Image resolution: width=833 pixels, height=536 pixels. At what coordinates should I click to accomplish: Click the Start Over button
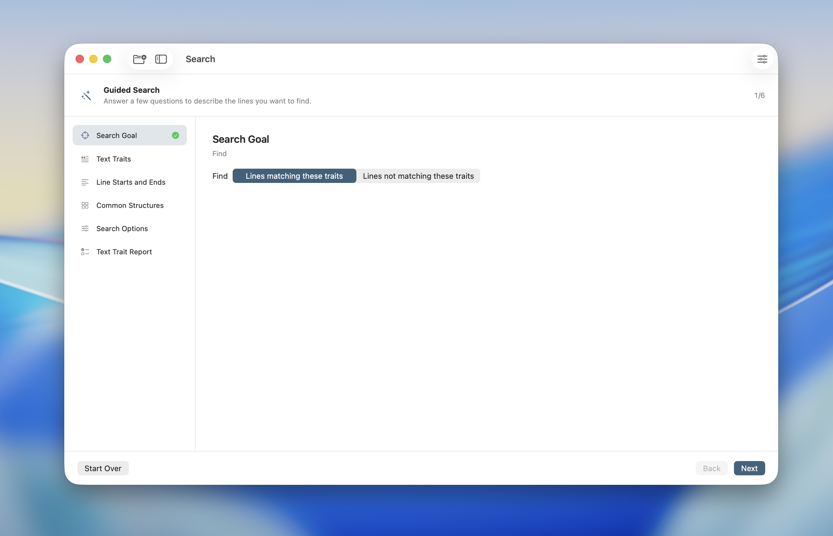(103, 468)
